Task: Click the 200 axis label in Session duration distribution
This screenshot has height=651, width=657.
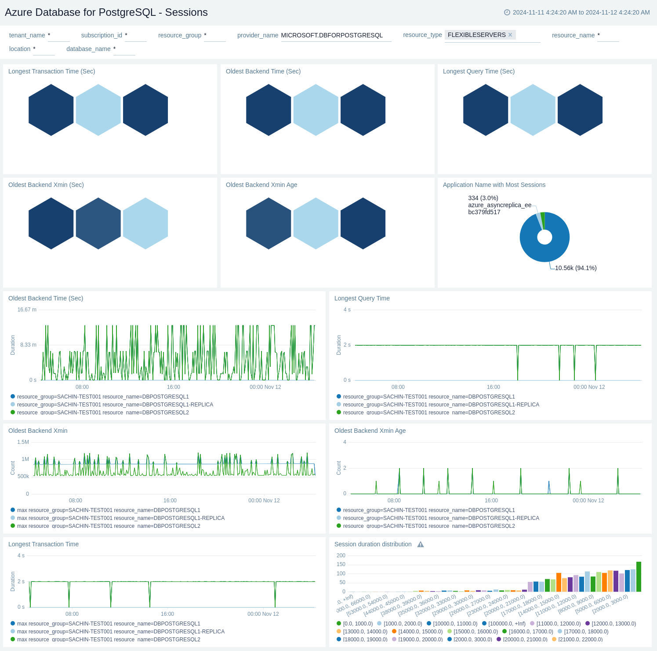Action: coord(341,556)
